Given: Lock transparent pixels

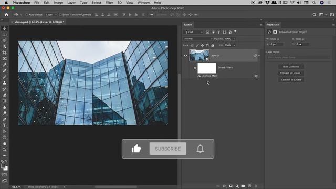Looking at the screenshot, I should tap(192, 45).
